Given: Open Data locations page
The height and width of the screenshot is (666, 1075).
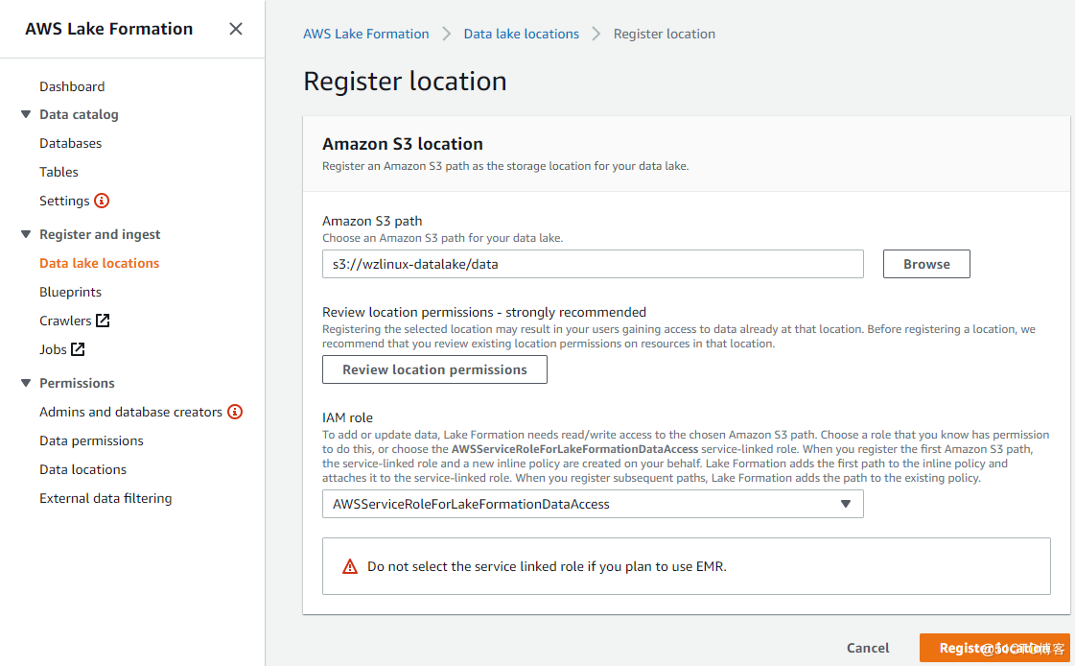Looking at the screenshot, I should click(83, 470).
